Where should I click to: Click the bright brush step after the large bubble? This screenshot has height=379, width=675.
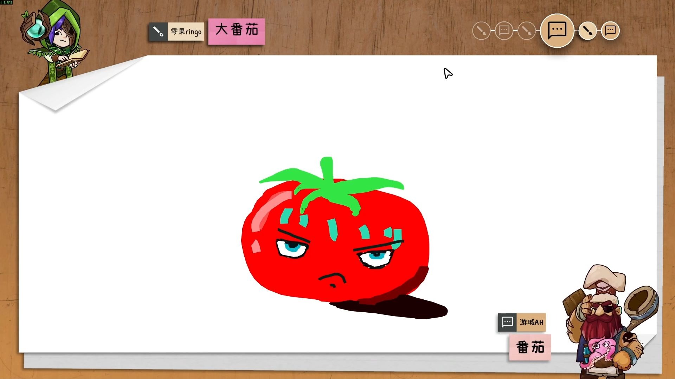[587, 31]
